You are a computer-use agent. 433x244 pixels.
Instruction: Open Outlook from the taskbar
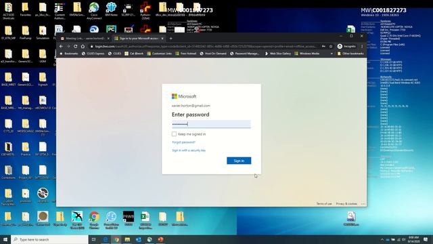pos(138,239)
